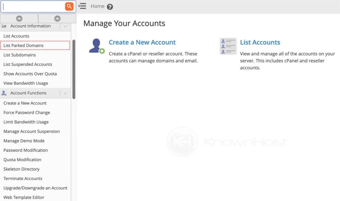Click the List Accounts list icon in main panel
This screenshot has width=340, height=201.
click(228, 46)
